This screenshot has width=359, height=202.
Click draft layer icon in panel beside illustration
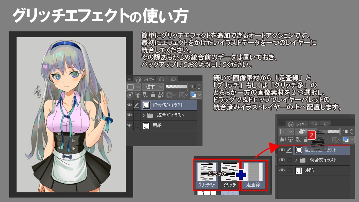click(145, 94)
